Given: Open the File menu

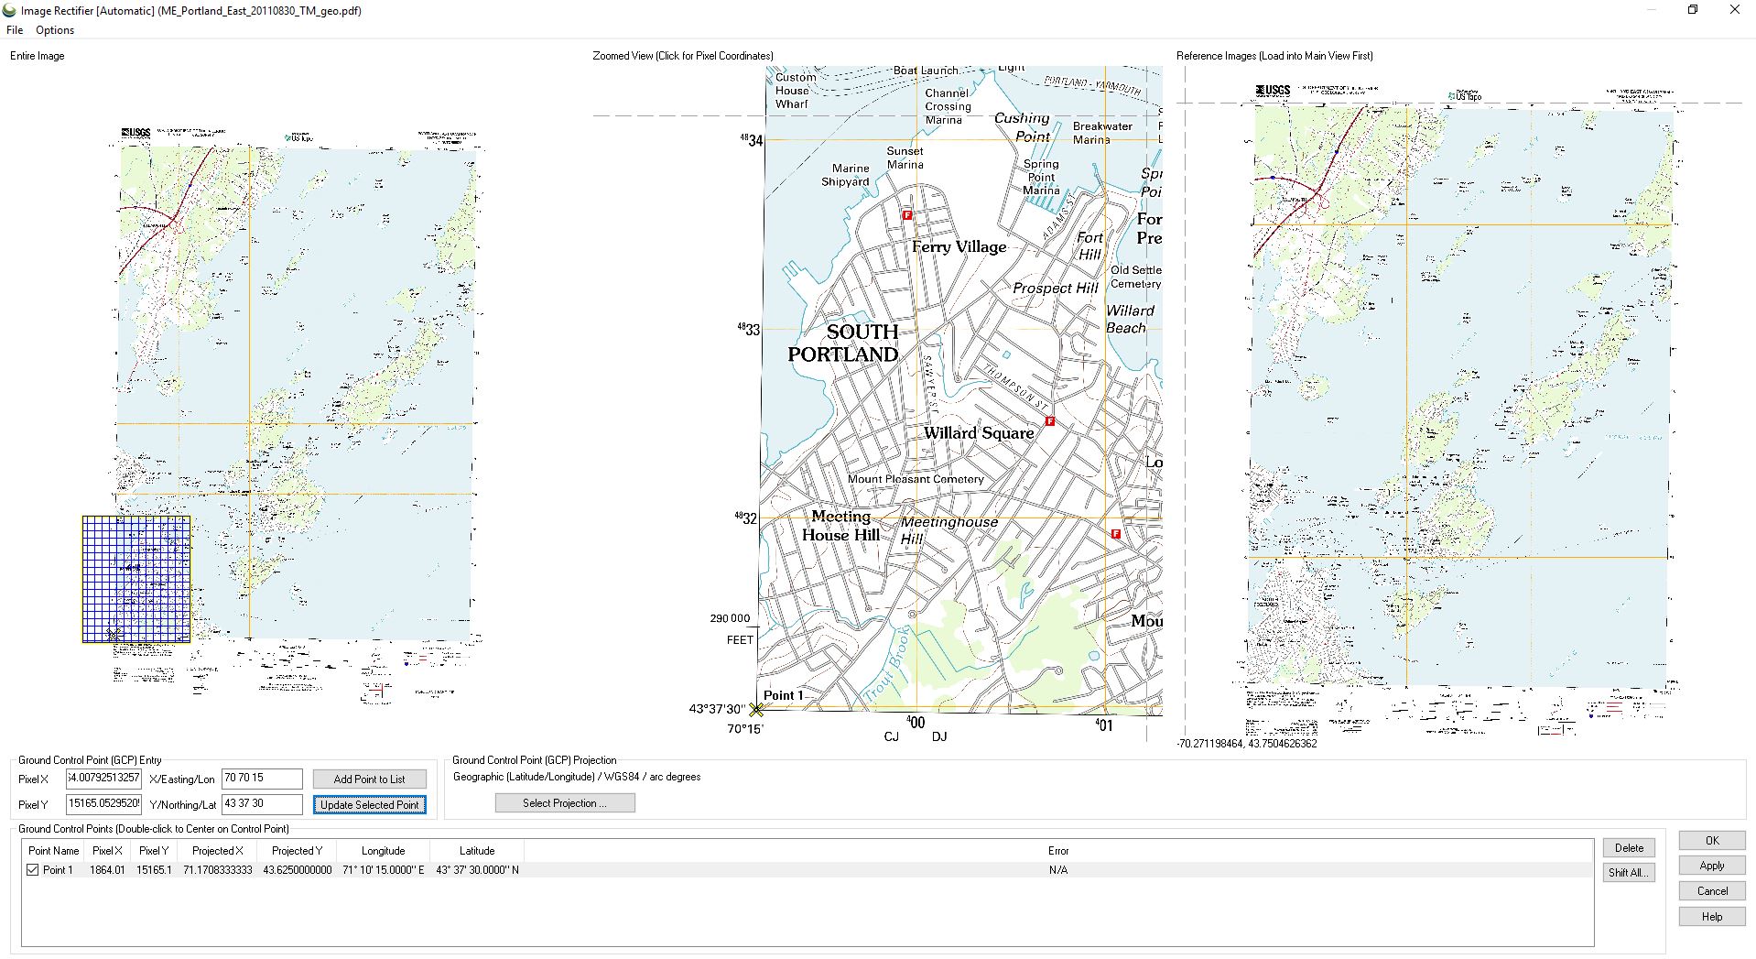Looking at the screenshot, I should coord(15,30).
